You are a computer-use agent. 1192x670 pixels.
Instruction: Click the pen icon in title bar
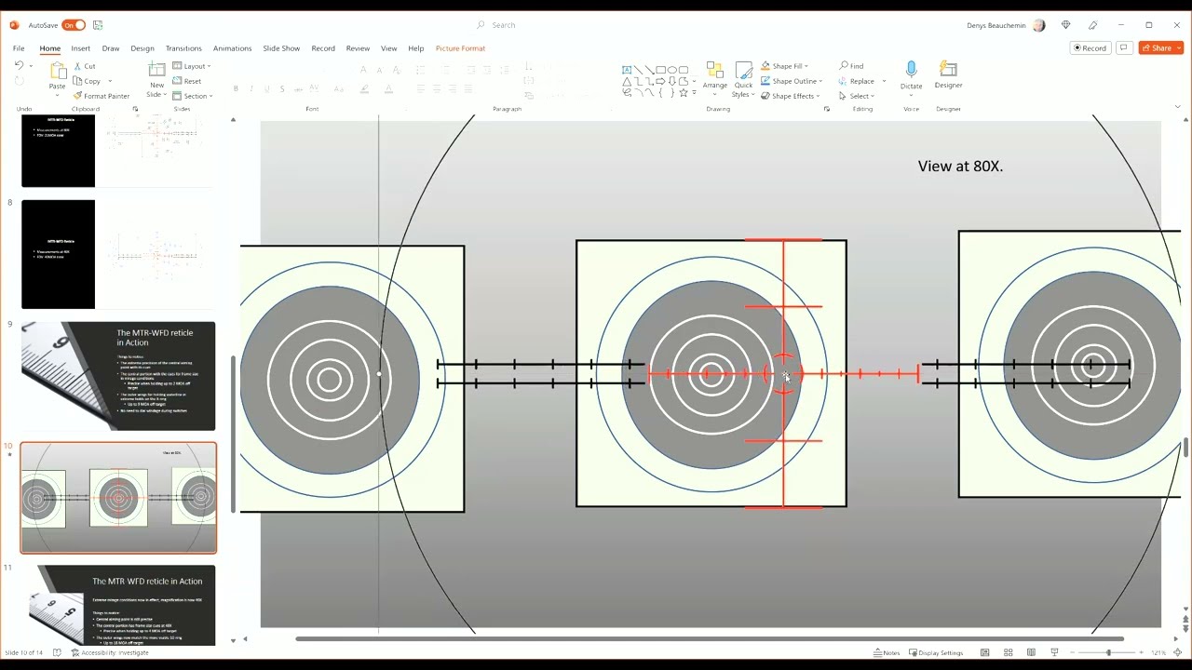coord(1093,25)
